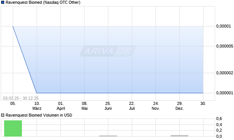Click the price axis label 0,000005
Screen dimensions: 234x140
[x=225, y=46]
